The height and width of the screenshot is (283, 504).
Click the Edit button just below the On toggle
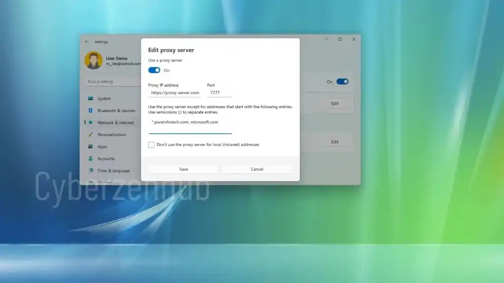coord(335,104)
